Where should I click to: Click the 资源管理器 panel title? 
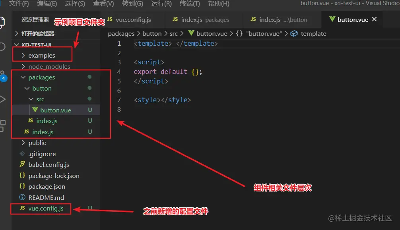point(35,19)
